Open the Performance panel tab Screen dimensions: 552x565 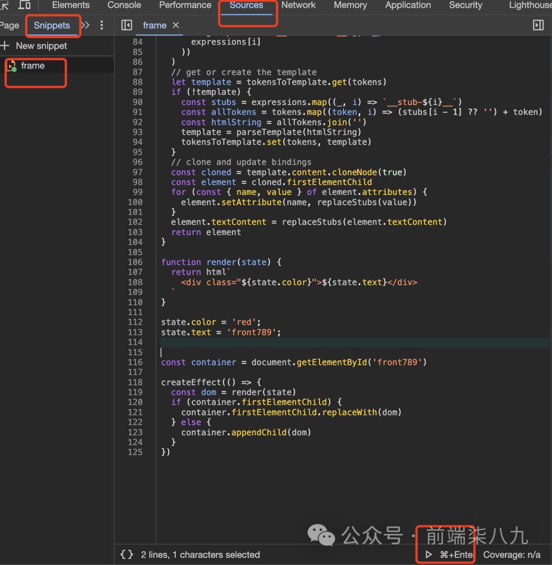(x=185, y=5)
